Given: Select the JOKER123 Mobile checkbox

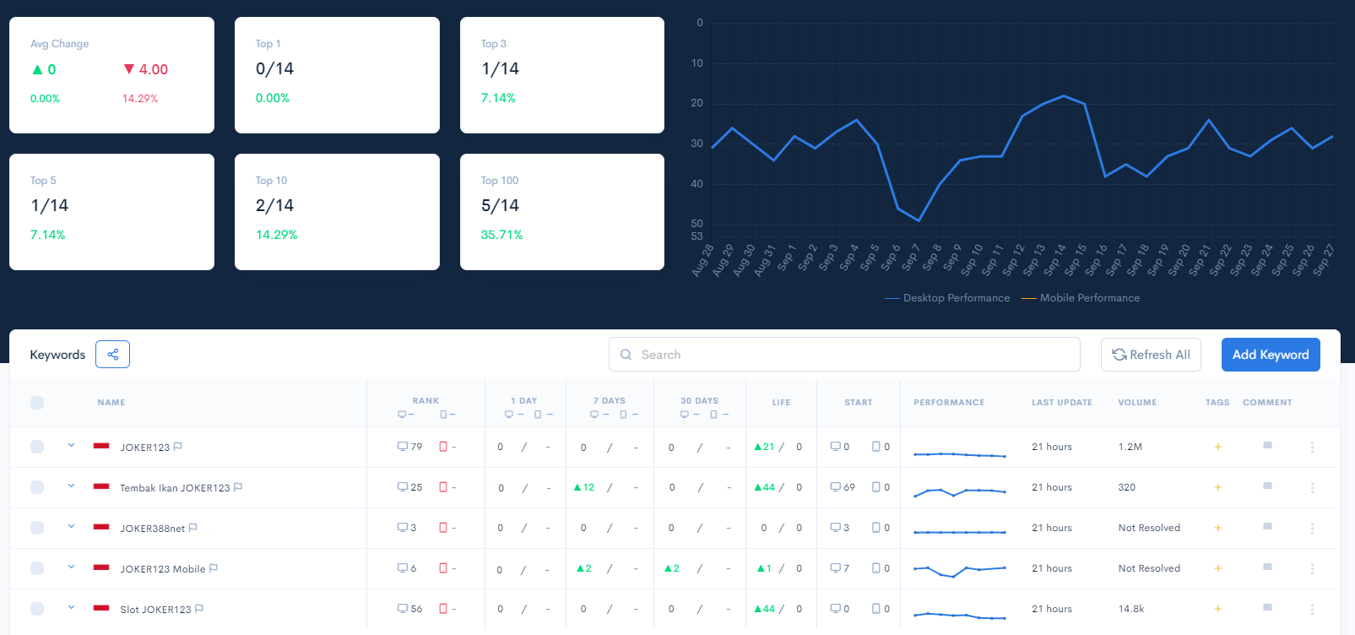Looking at the screenshot, I should 37,568.
